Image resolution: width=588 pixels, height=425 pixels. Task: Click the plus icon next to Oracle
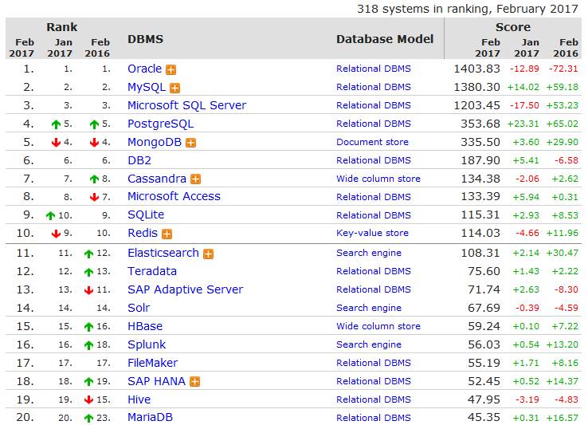(171, 70)
